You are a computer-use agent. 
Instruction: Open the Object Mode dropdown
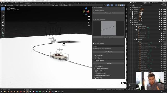(x=10, y=5)
